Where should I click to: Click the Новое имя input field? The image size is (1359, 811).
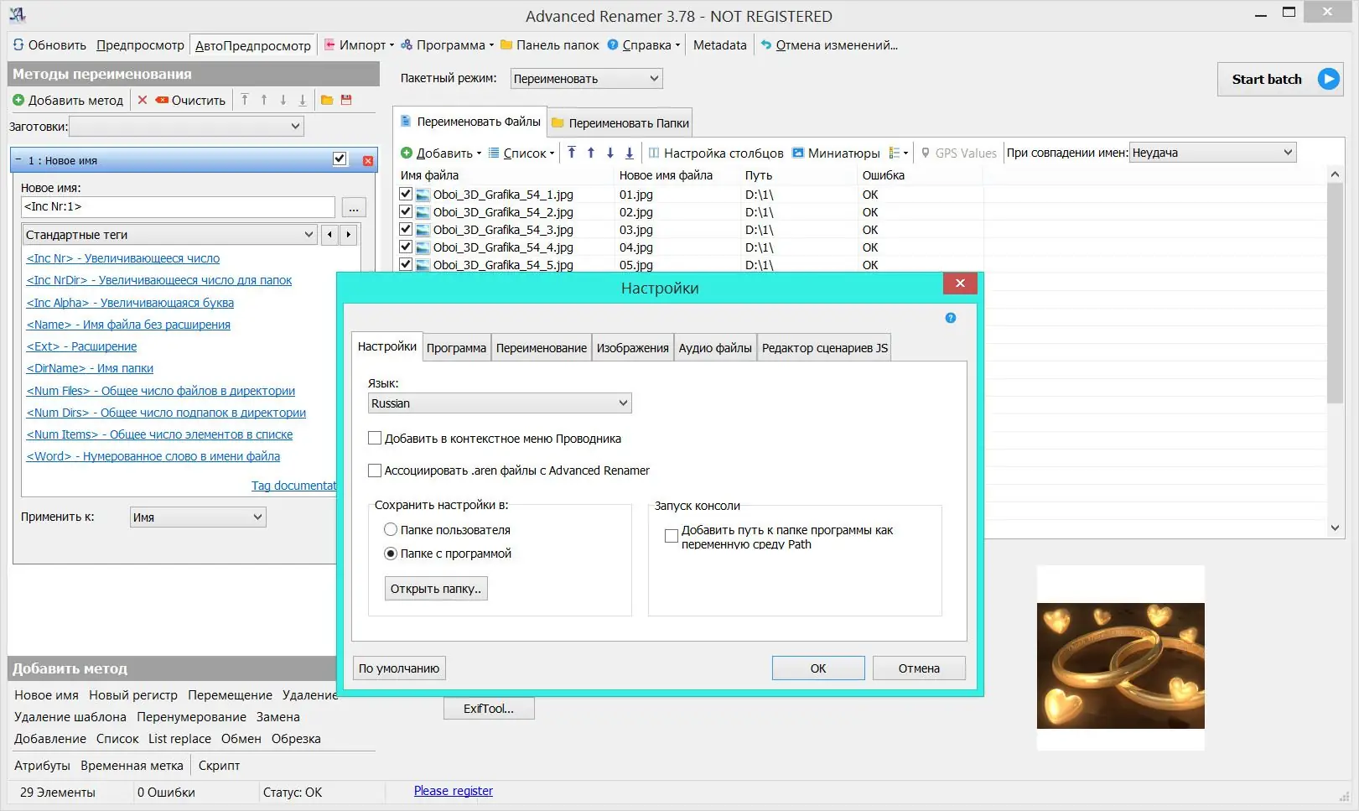[x=178, y=207]
